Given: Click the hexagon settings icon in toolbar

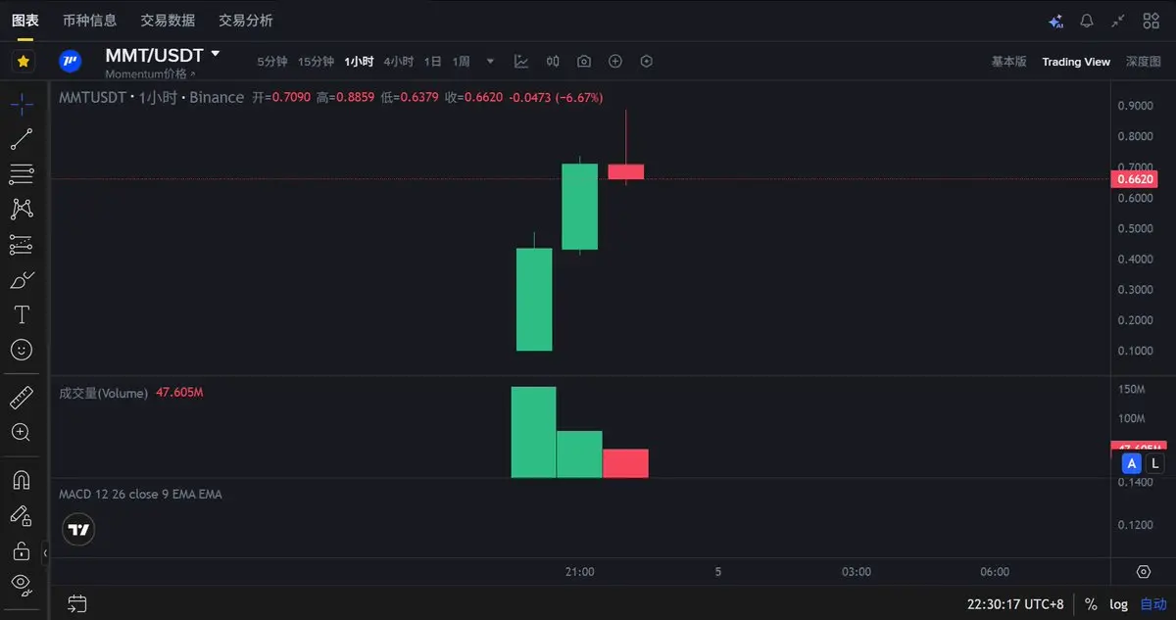Looking at the screenshot, I should [x=647, y=62].
